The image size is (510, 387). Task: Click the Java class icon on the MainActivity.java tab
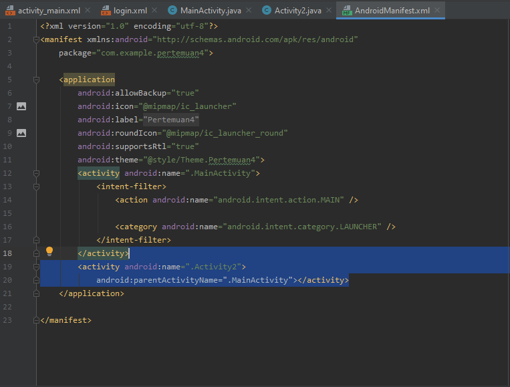(172, 11)
